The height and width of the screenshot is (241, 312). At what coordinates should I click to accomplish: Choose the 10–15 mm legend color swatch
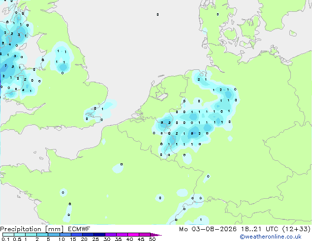tap(65, 235)
